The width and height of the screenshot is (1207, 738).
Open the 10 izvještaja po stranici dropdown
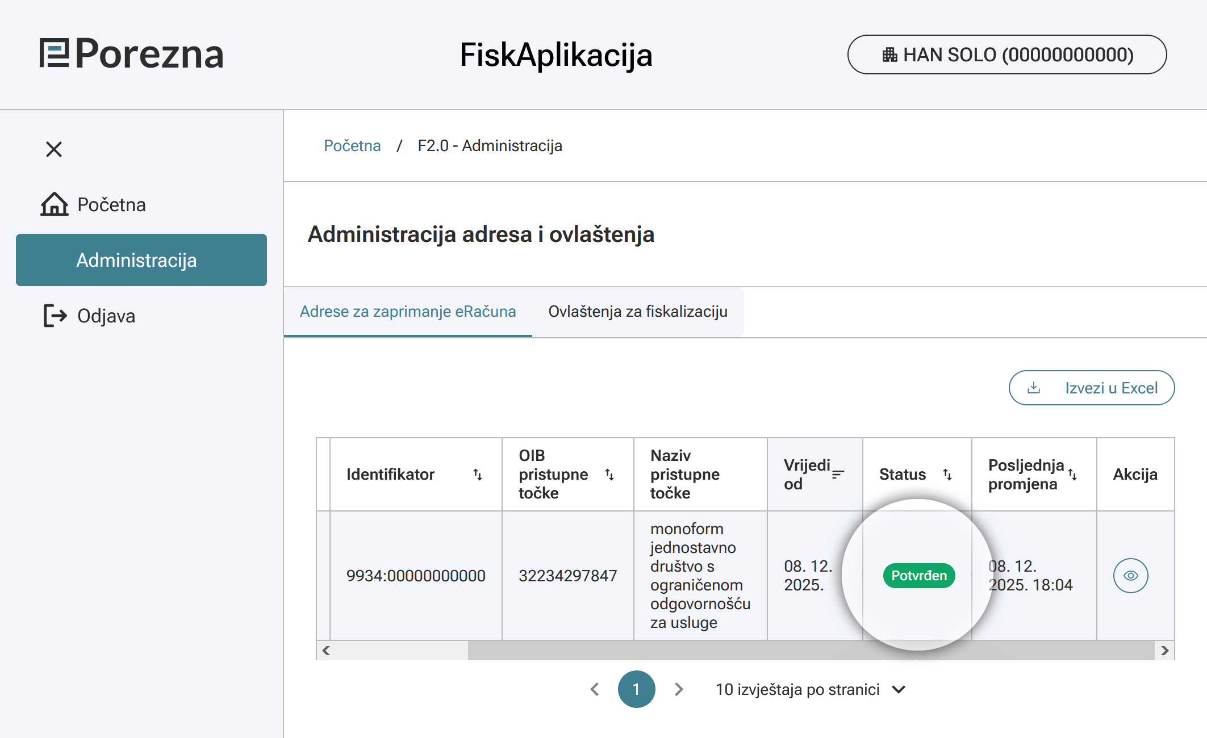coord(811,689)
